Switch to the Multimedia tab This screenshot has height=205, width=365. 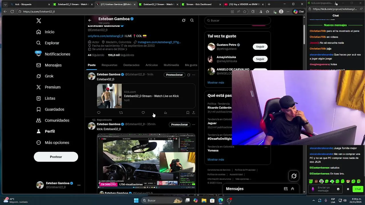171,65
